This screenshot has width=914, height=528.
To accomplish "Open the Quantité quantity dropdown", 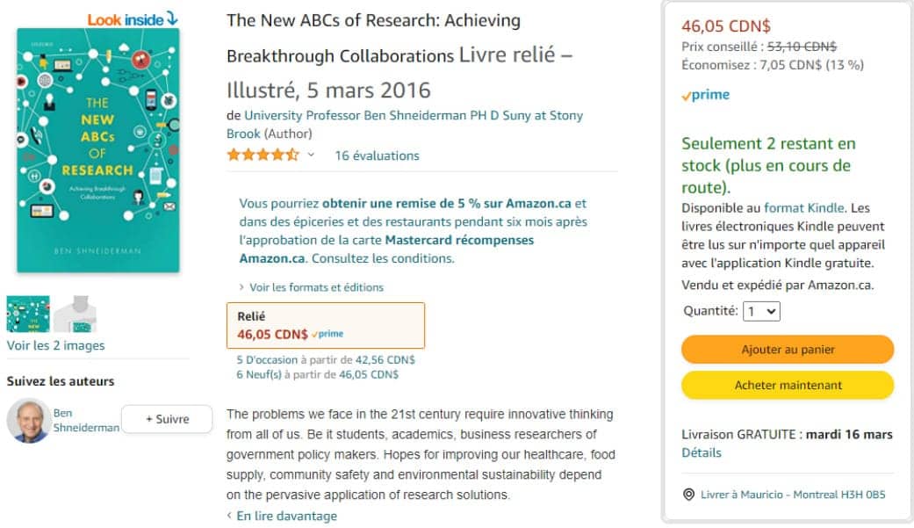I will (760, 312).
